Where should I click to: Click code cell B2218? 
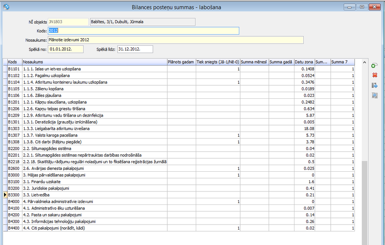tap(15, 162)
